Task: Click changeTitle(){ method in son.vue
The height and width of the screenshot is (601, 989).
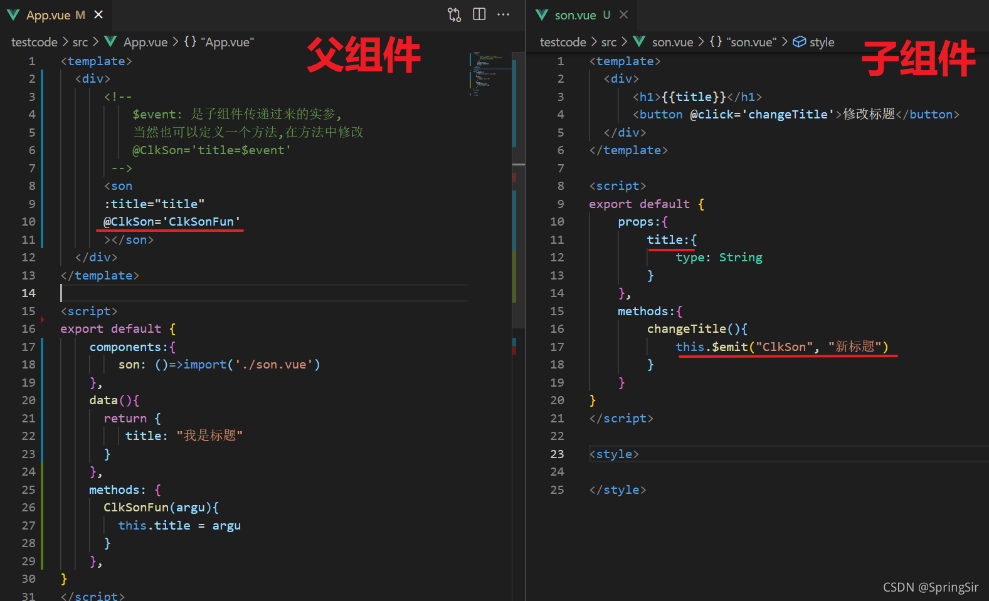Action: pyautogui.click(x=697, y=328)
